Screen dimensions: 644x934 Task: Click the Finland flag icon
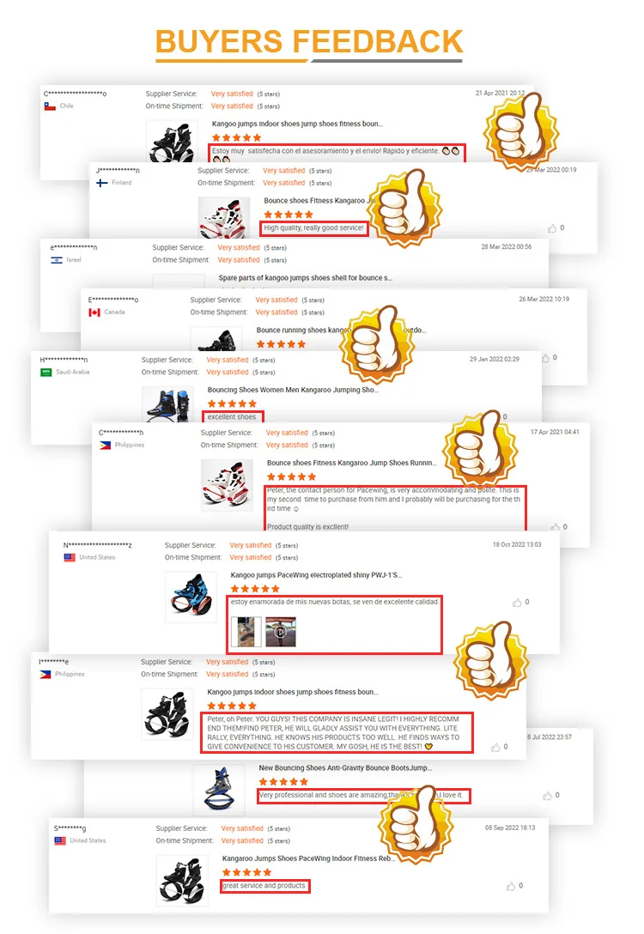[102, 183]
